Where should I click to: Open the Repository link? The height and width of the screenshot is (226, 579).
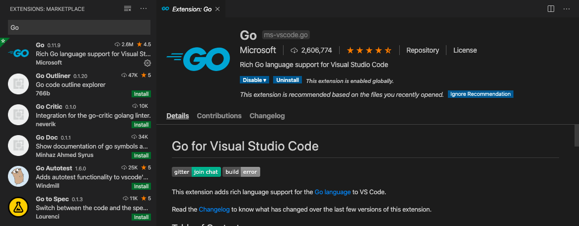[423, 50]
